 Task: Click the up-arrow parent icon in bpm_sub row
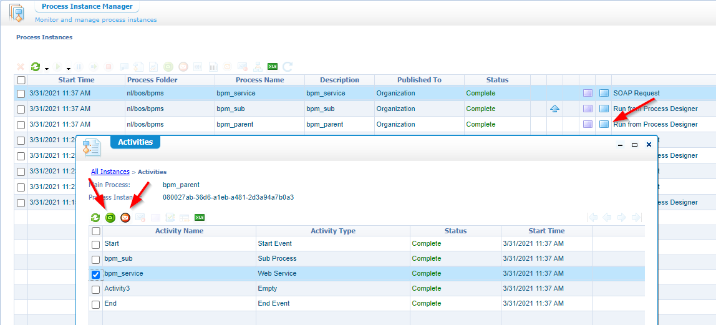click(x=554, y=109)
